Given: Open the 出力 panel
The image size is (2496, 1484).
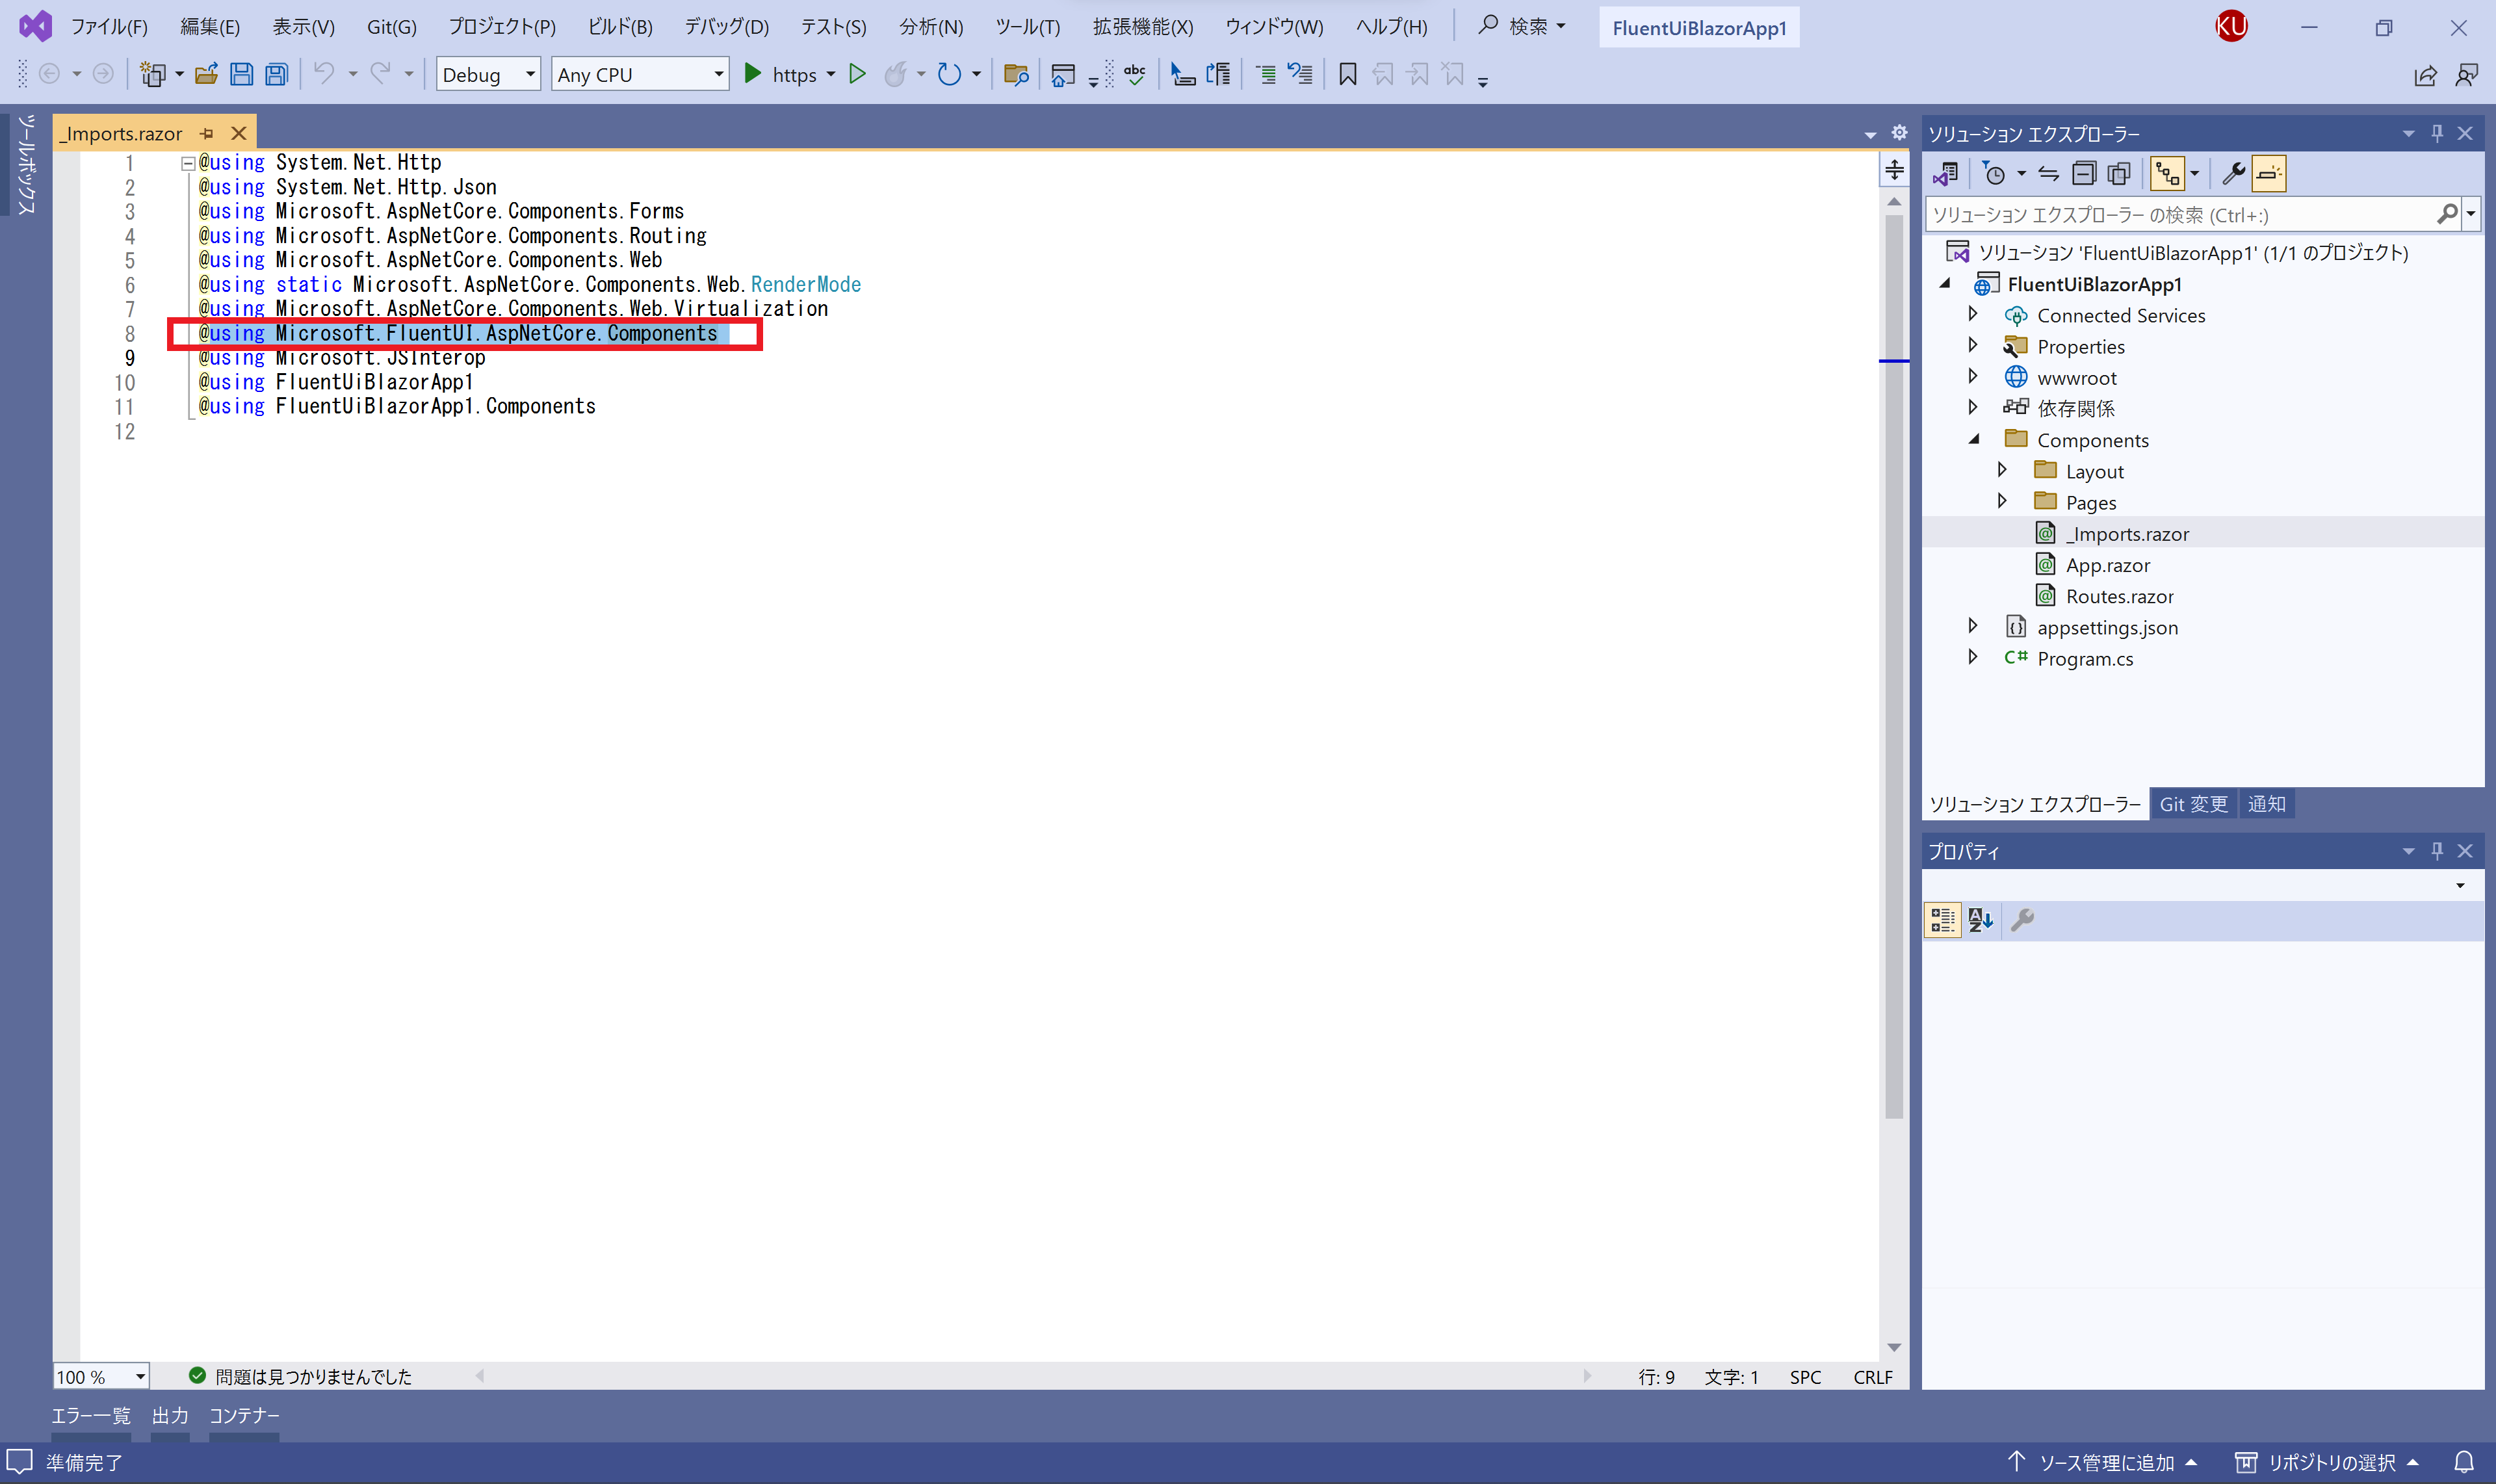Looking at the screenshot, I should pyautogui.click(x=170, y=1416).
